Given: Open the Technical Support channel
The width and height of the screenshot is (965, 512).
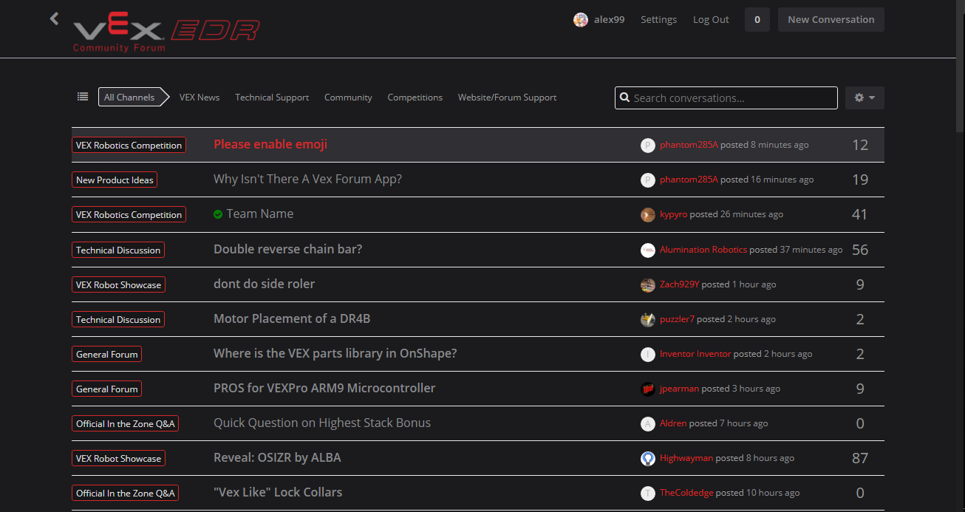Looking at the screenshot, I should click(272, 98).
